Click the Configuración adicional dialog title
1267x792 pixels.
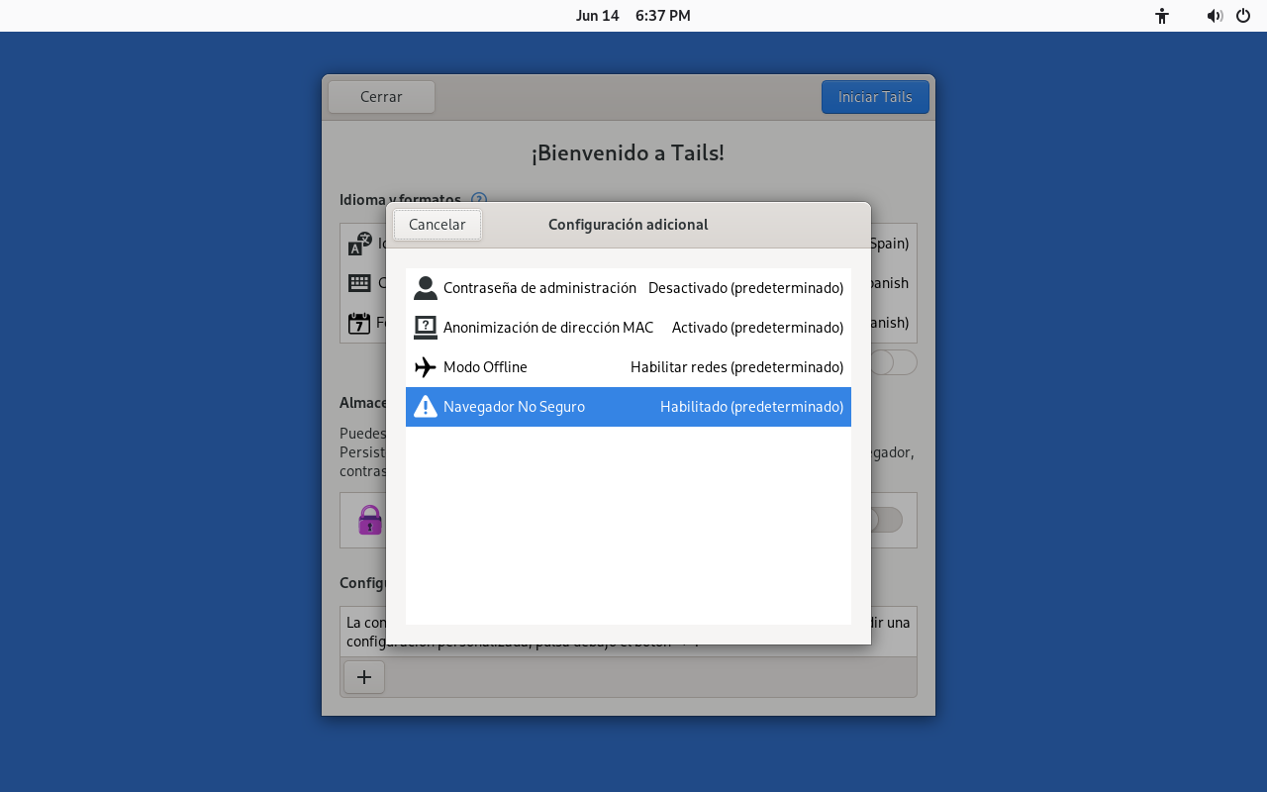click(629, 225)
